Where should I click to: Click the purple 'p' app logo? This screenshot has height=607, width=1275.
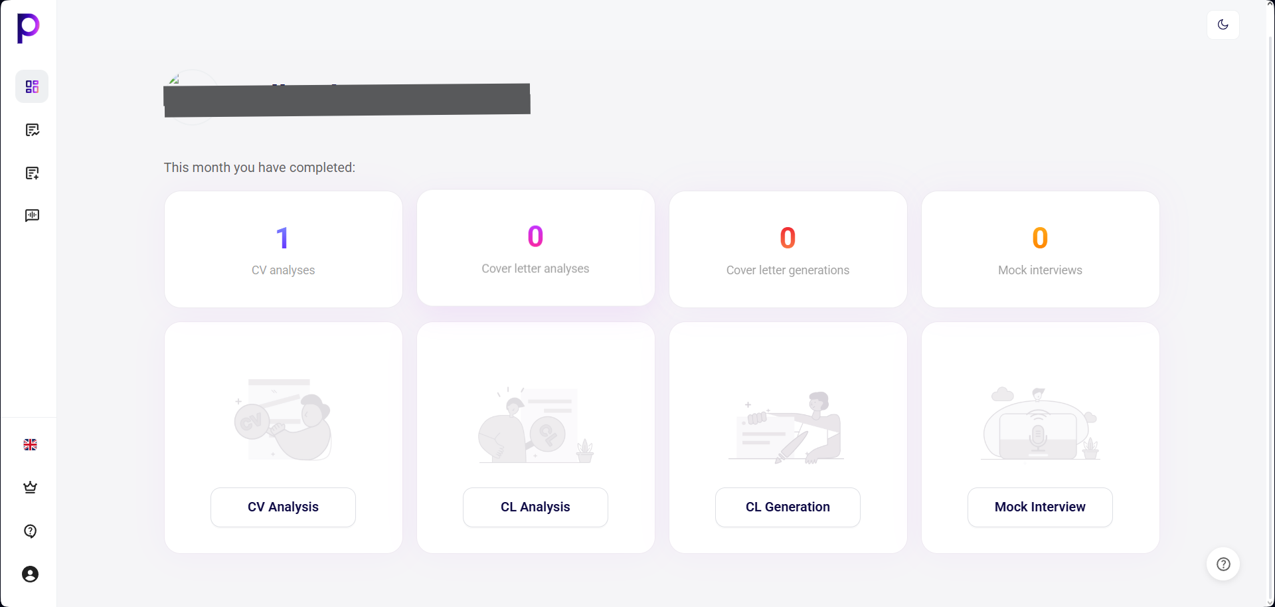pyautogui.click(x=27, y=28)
